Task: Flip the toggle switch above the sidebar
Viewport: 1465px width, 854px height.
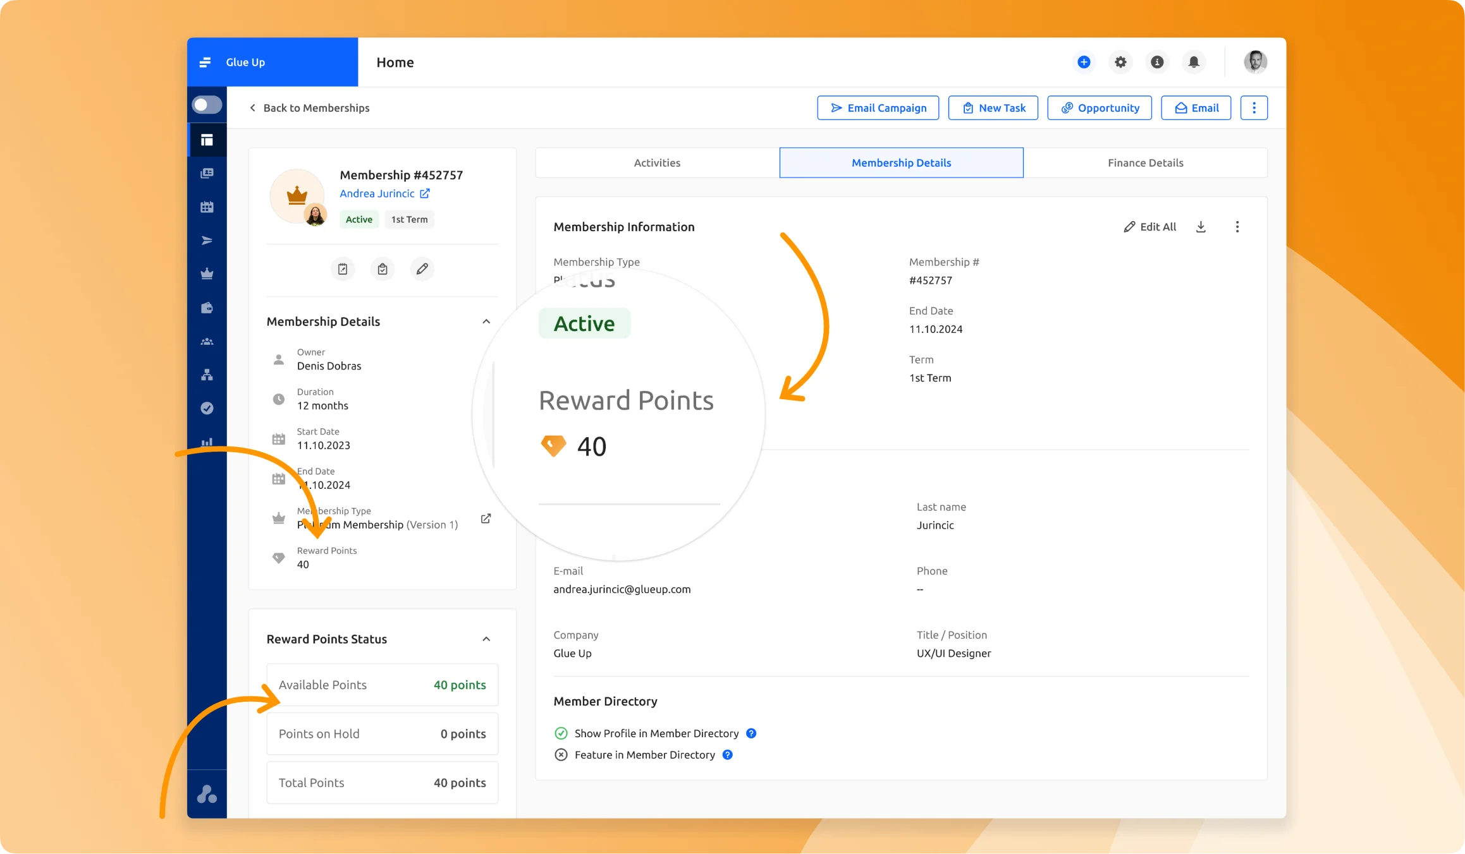Action: [x=207, y=105]
